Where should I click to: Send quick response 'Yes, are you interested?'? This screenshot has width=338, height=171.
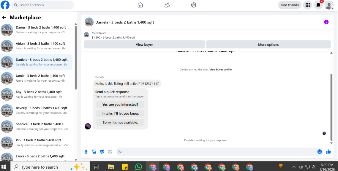pyautogui.click(x=120, y=105)
